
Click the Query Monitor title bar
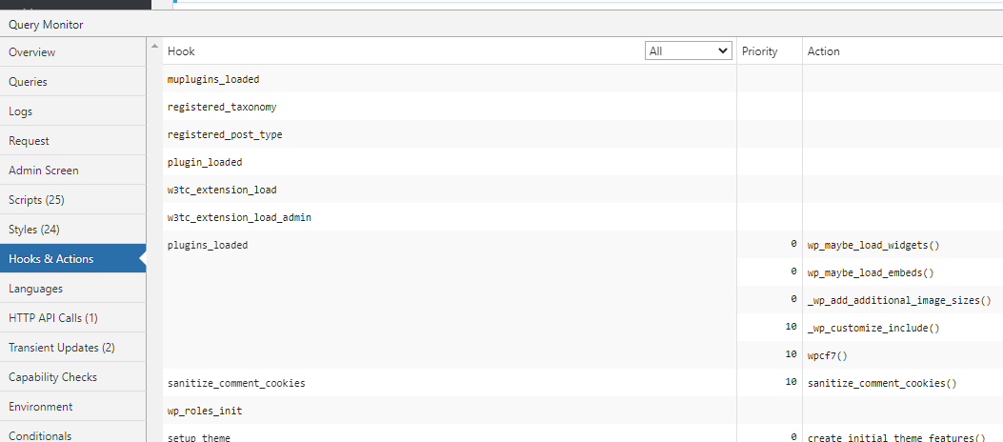pyautogui.click(x=501, y=25)
